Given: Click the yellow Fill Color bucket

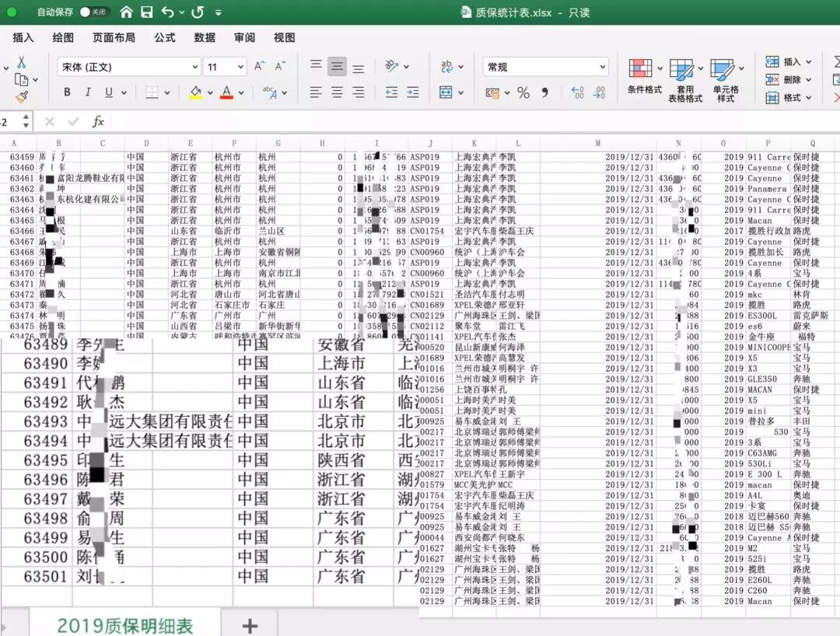Looking at the screenshot, I should 196,92.
